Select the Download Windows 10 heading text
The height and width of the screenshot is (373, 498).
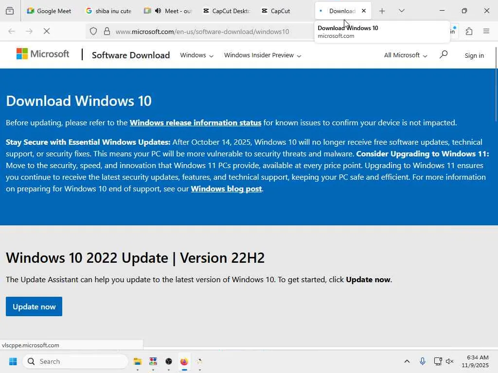tap(79, 101)
